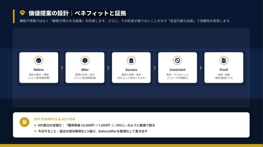Click the chevron arrow between Constraint and Proof

(x=201, y=68)
